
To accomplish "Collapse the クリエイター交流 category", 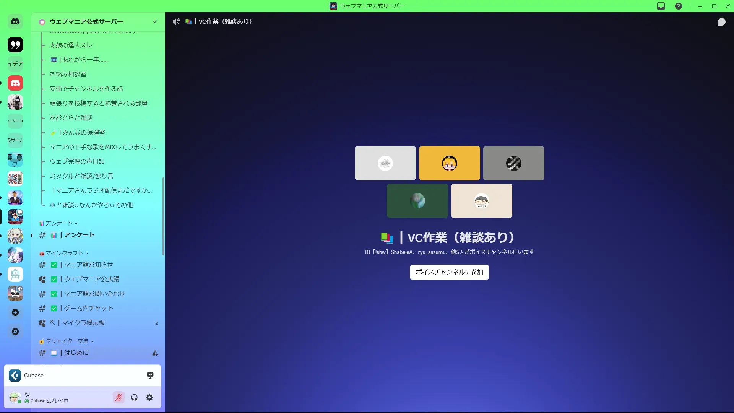I will coord(67,341).
